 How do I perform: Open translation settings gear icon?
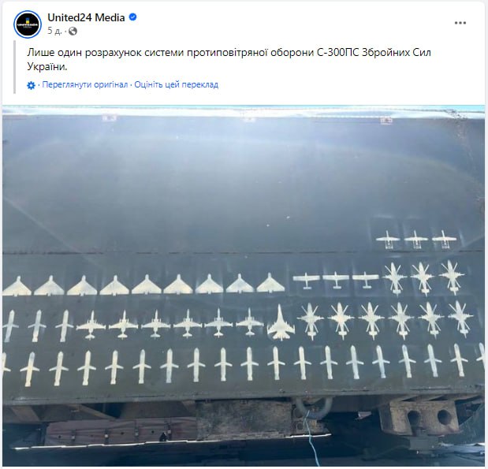click(x=31, y=85)
